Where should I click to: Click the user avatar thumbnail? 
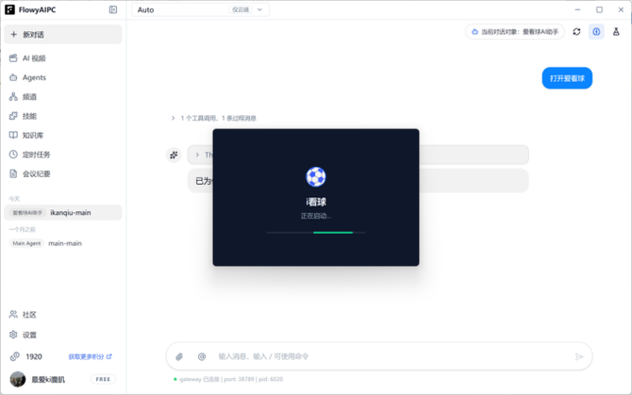18,379
